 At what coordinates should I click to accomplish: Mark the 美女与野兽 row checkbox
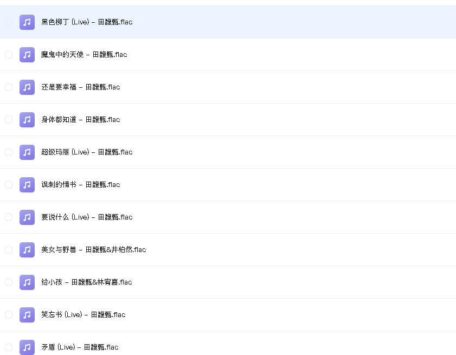(9, 250)
